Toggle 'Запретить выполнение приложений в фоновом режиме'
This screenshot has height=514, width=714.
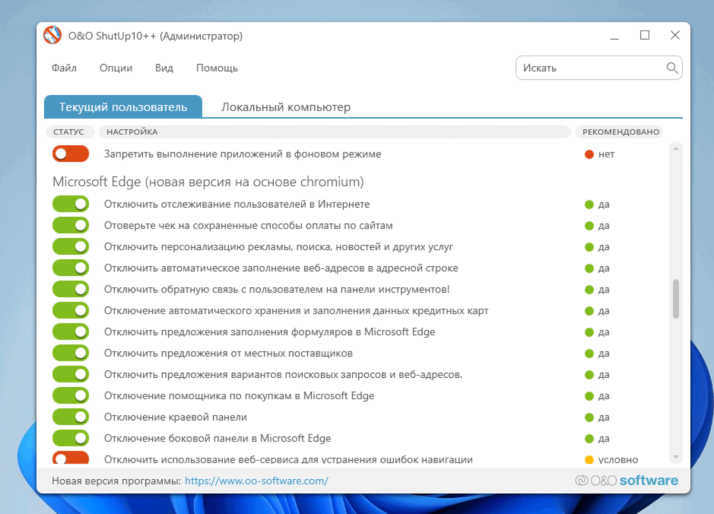tap(70, 154)
